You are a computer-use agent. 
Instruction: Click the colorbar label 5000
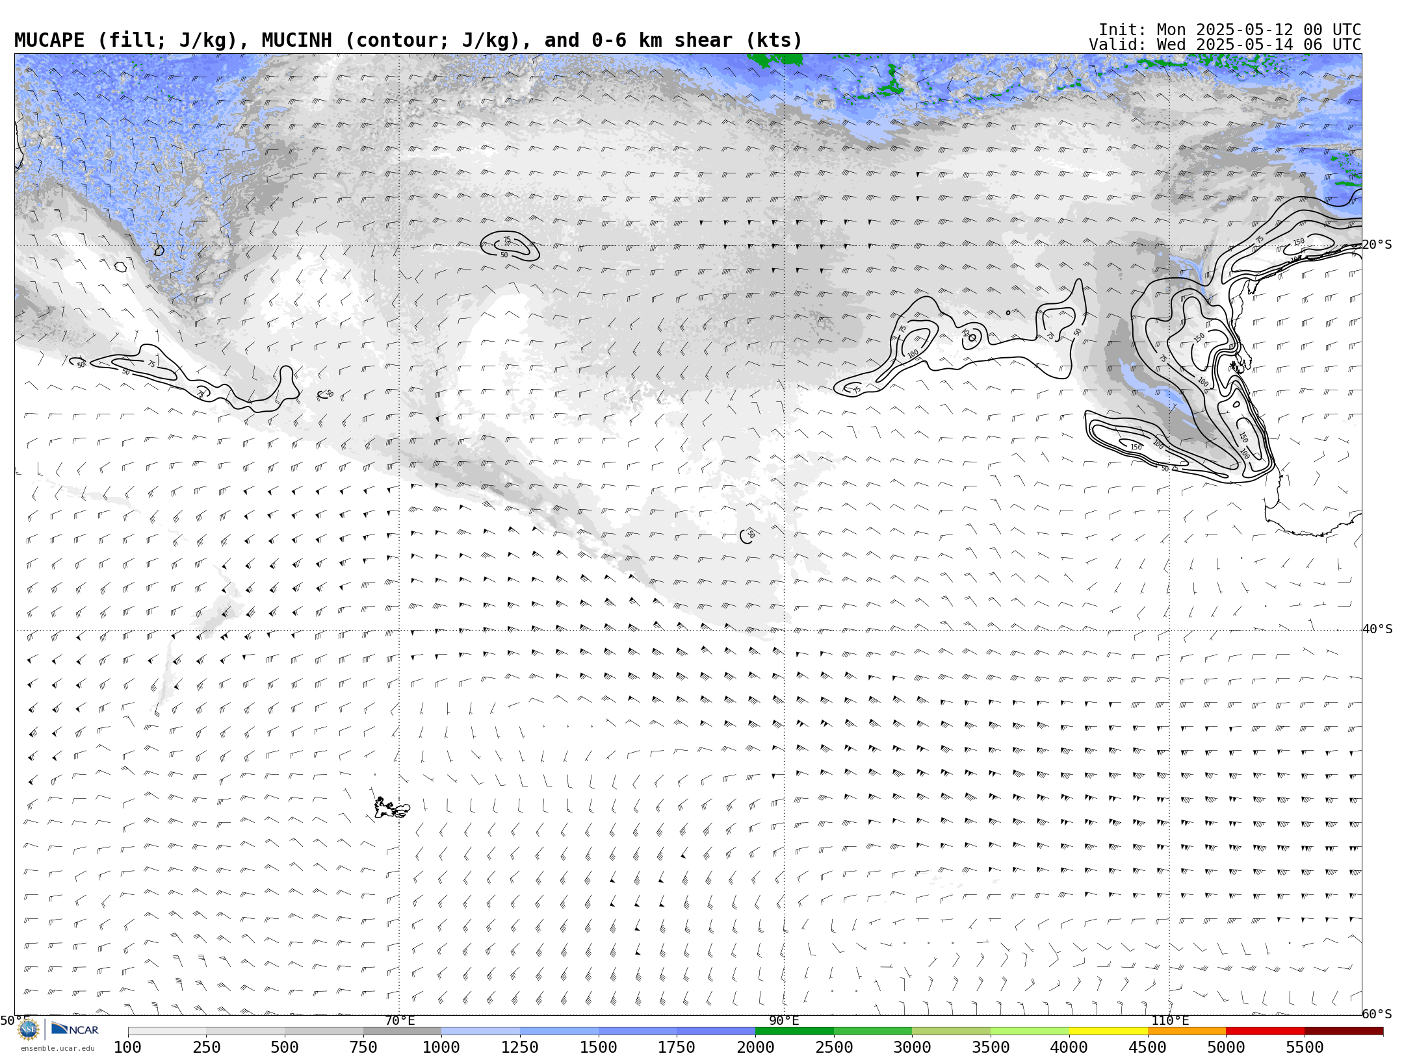pos(1226,1048)
